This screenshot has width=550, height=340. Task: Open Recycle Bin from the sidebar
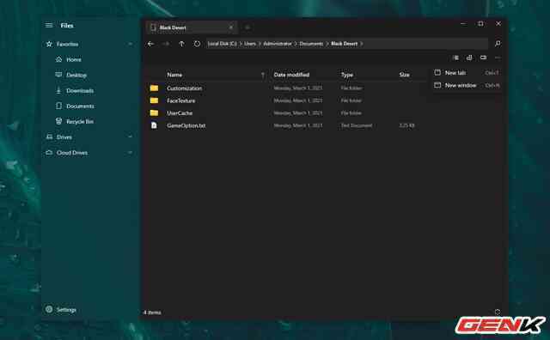pyautogui.click(x=80, y=122)
